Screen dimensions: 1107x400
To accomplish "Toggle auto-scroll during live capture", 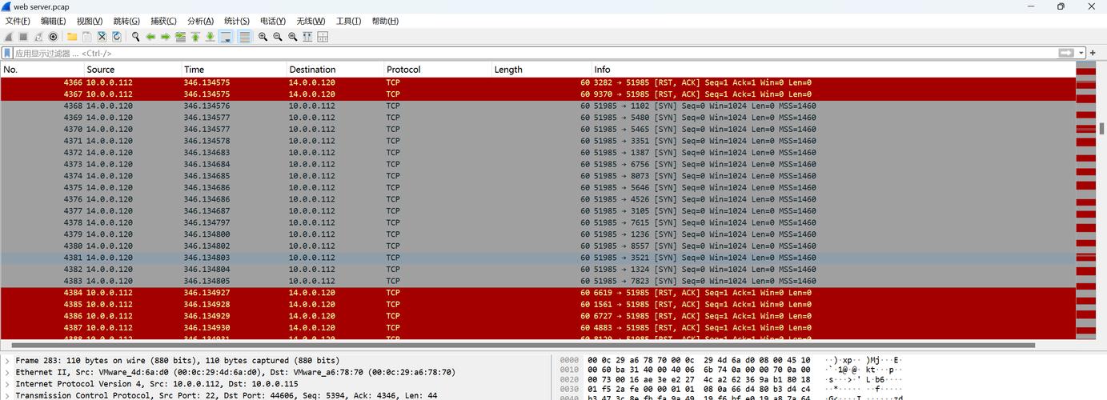I will (226, 37).
